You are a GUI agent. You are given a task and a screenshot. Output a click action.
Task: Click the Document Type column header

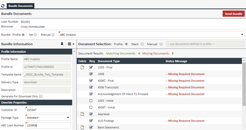tap(109, 61)
